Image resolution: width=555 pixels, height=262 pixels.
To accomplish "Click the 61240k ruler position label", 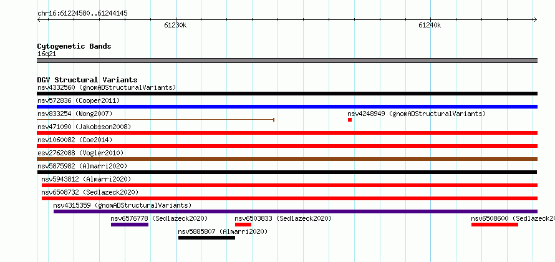I will point(430,25).
